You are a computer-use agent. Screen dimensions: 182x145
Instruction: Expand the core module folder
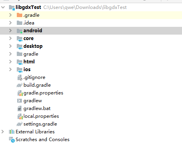11,38
